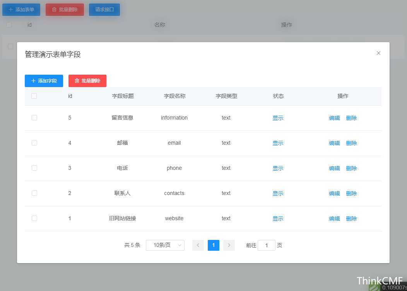Image resolution: width=407 pixels, height=291 pixels.
Task: Click the 请求接口 button behind the dialog
Action: (104, 10)
